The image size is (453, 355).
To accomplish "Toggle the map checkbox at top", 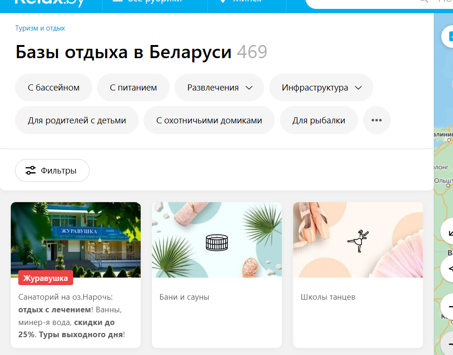I will coord(451,37).
